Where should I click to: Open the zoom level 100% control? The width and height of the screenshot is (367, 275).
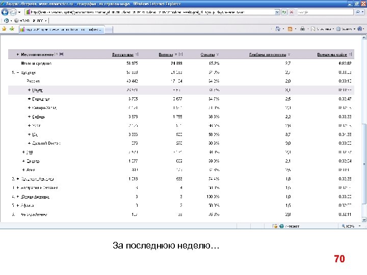coord(351,226)
